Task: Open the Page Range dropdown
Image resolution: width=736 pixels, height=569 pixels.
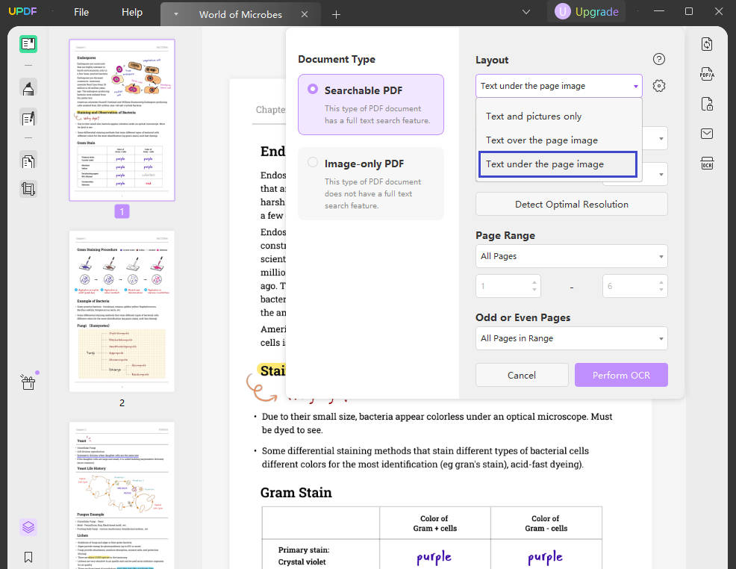Action: tap(571, 255)
